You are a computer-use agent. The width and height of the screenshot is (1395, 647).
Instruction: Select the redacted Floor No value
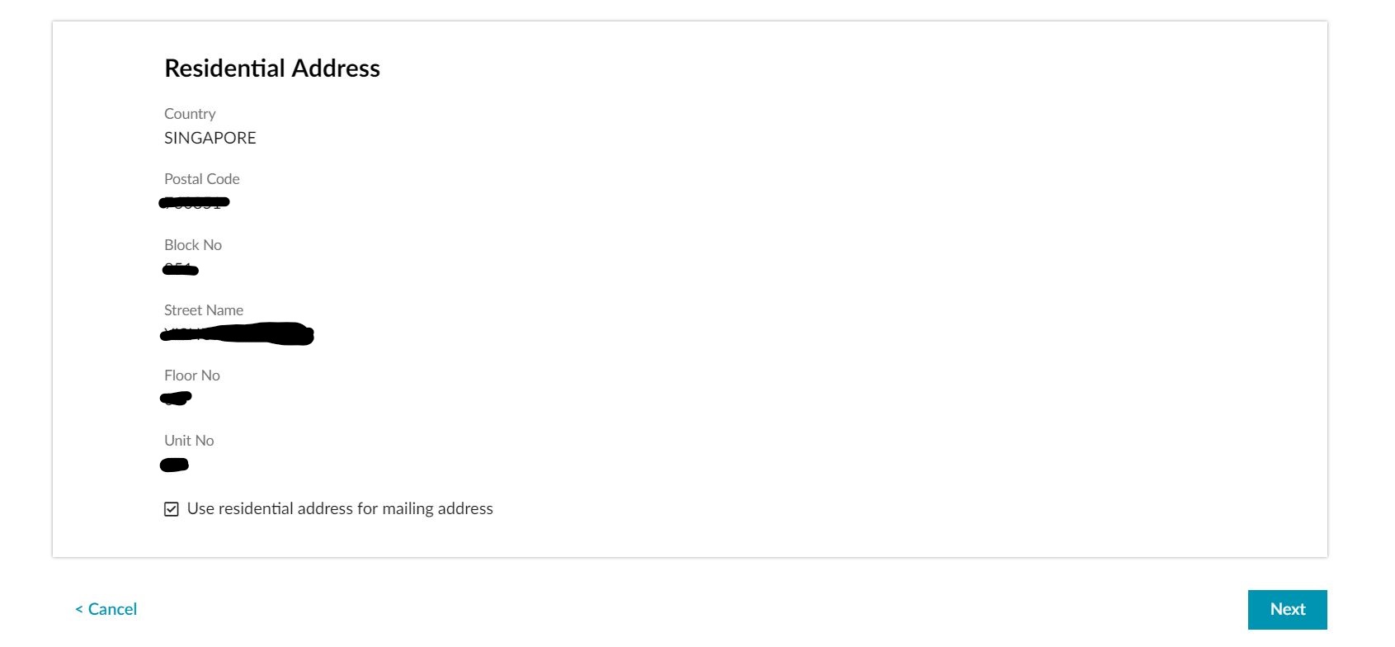(x=176, y=399)
